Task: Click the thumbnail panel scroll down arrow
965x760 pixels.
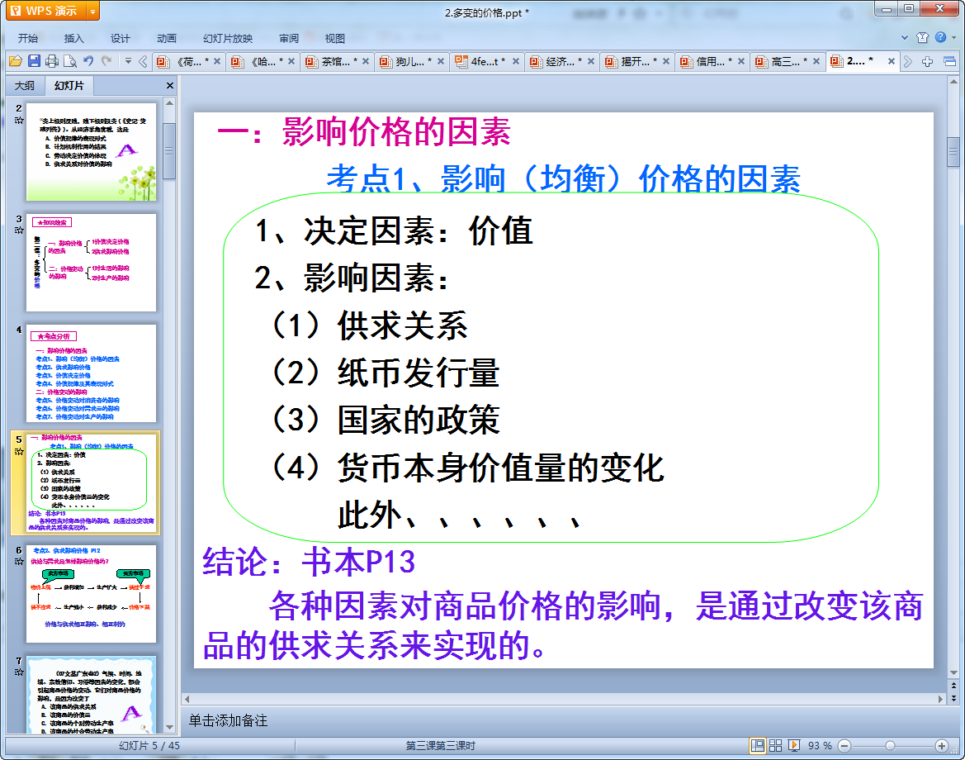Action: [x=170, y=727]
